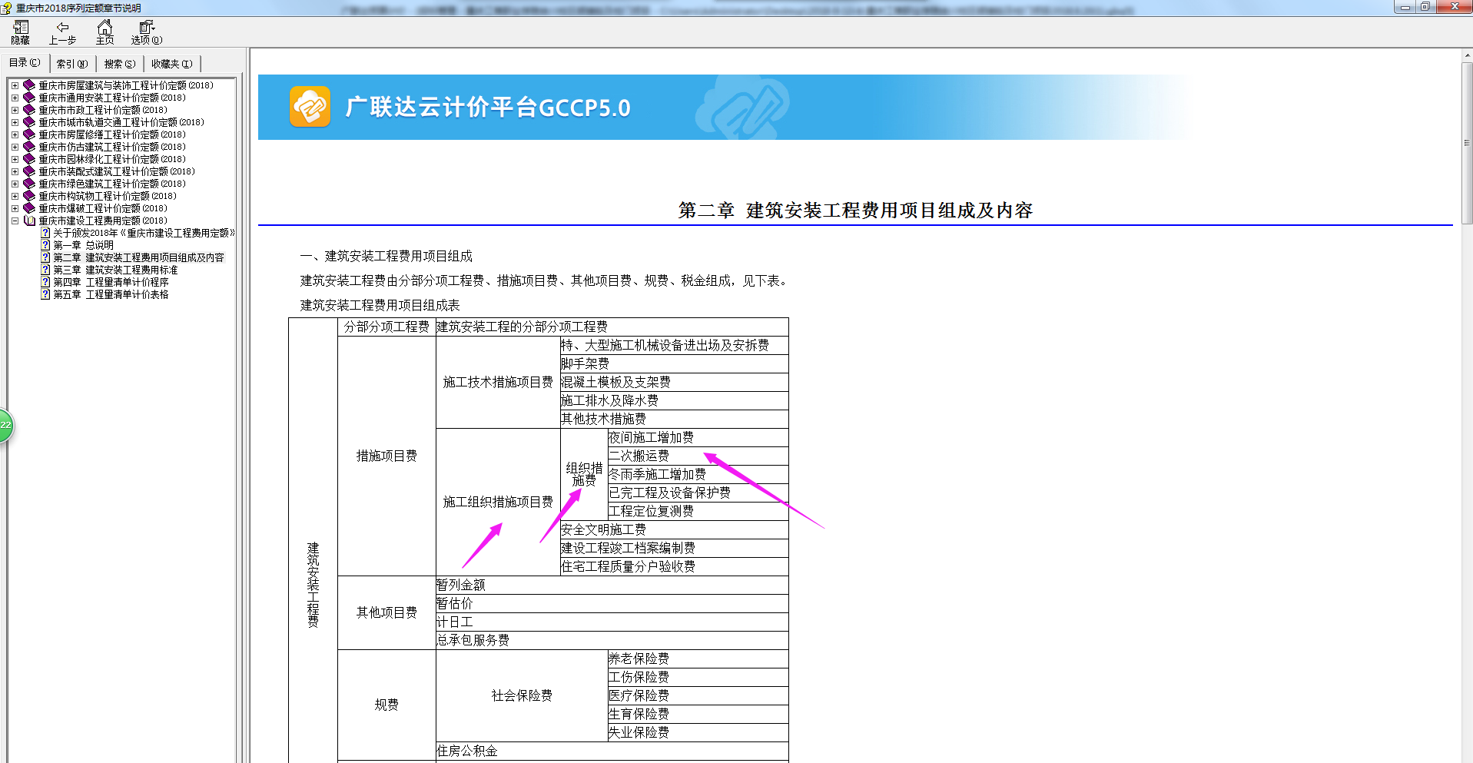Click book icon of 重庆市通用安装工程计价定额
The height and width of the screenshot is (763, 1473).
(x=29, y=98)
